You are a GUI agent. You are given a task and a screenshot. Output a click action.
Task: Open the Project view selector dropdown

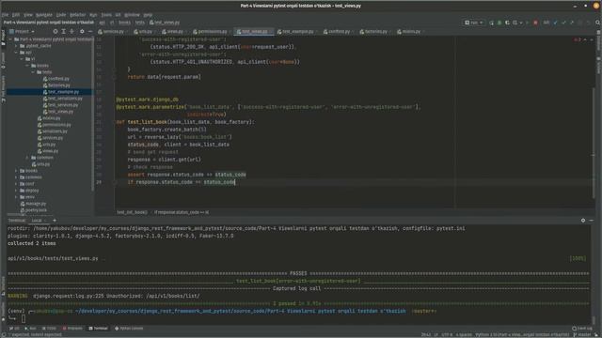[22, 31]
